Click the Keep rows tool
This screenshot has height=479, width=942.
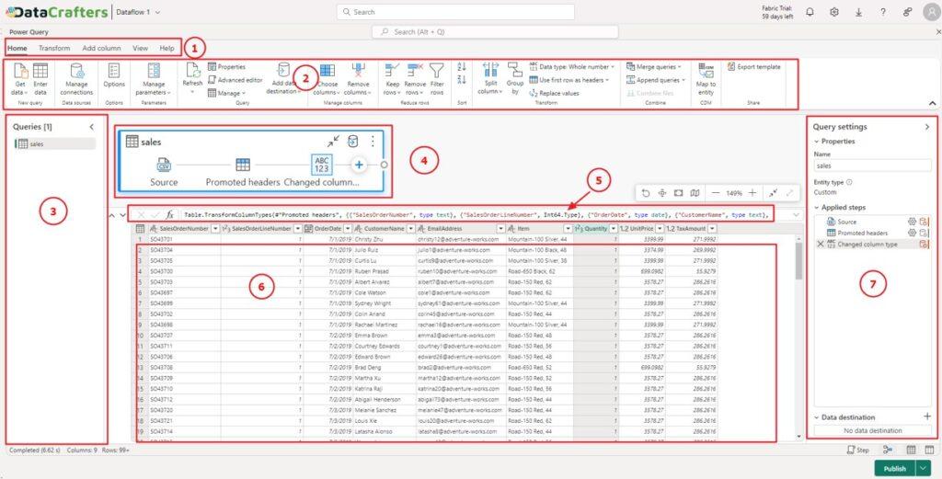pos(392,79)
